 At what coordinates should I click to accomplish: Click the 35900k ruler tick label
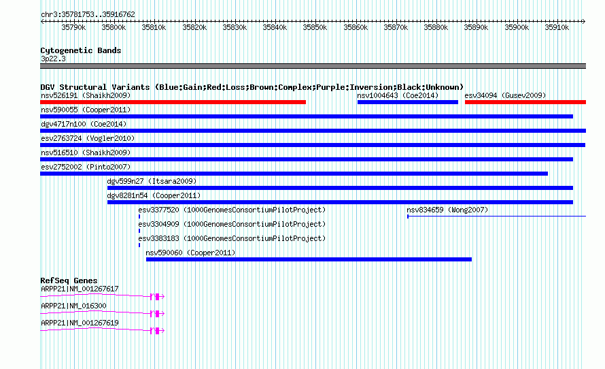pos(517,27)
